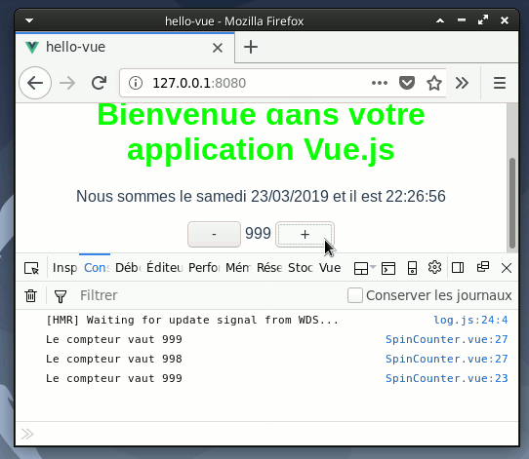Click the date and time sentence
This screenshot has width=529, height=459.
pyautogui.click(x=261, y=196)
